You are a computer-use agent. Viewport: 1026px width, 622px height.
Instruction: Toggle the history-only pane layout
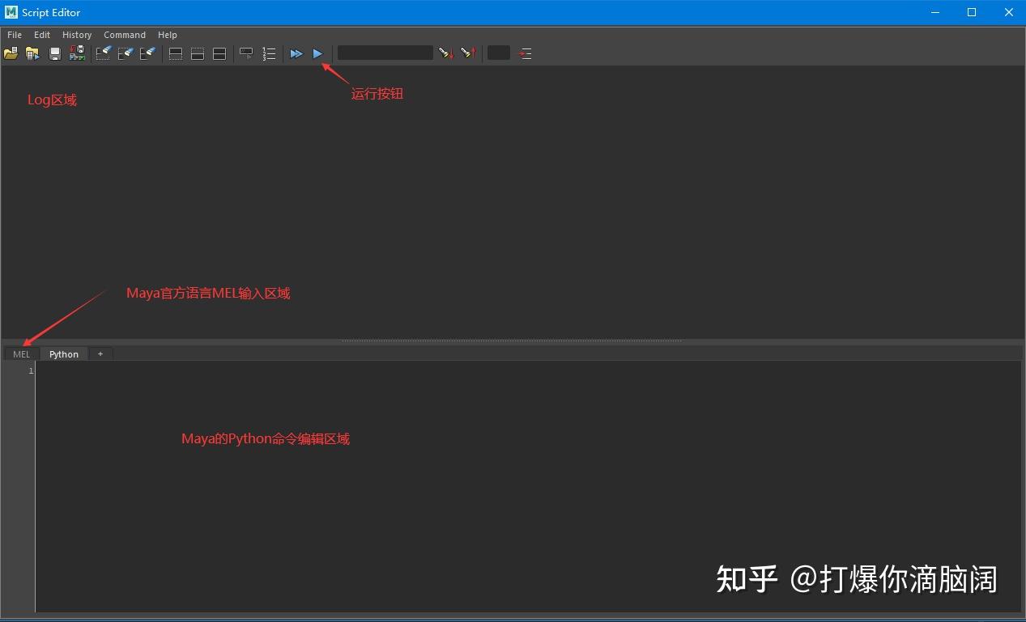176,53
